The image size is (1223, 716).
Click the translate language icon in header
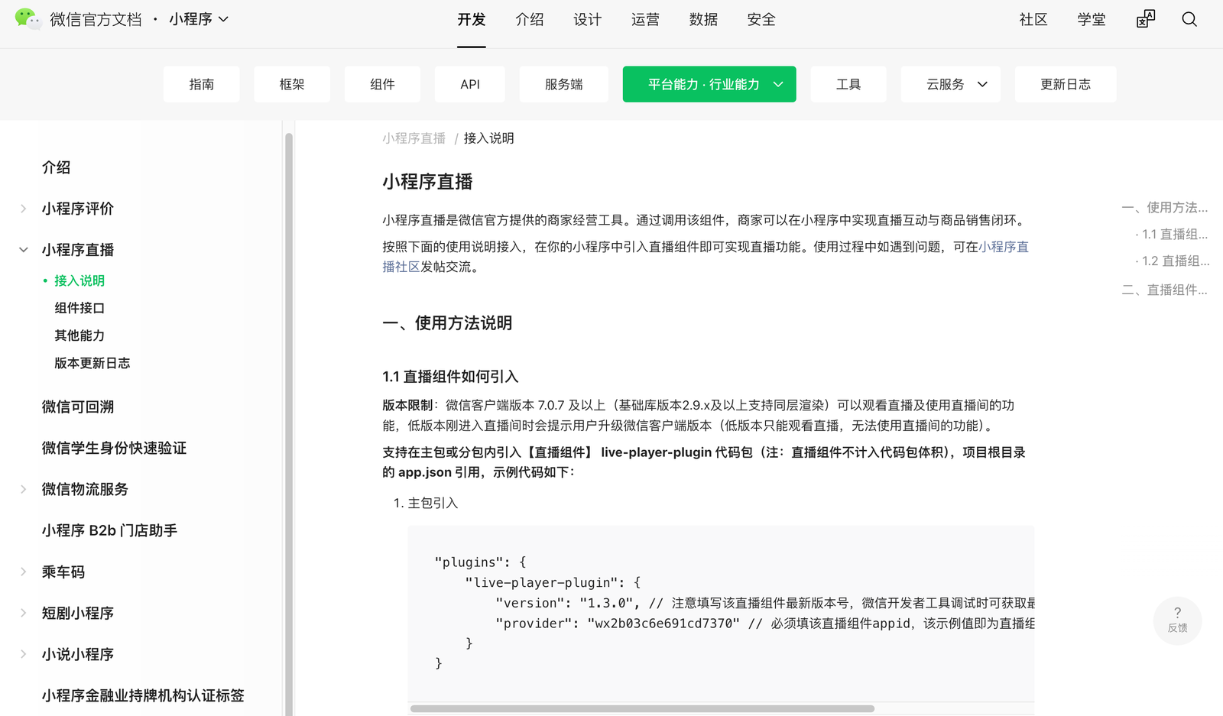(x=1145, y=20)
